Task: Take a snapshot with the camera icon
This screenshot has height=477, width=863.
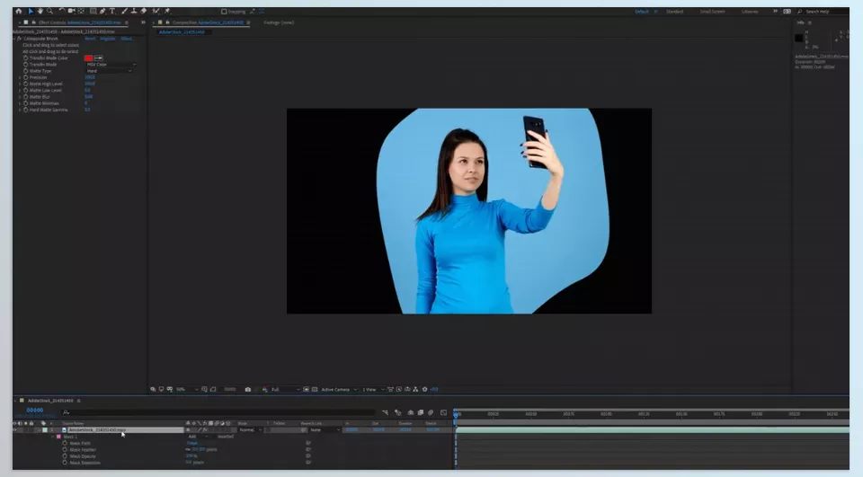Action: 248,390
